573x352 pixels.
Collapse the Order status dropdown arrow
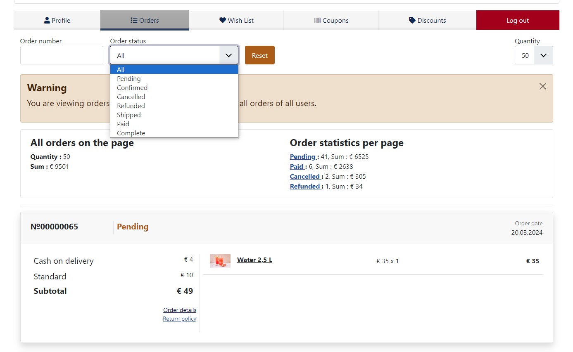(228, 55)
